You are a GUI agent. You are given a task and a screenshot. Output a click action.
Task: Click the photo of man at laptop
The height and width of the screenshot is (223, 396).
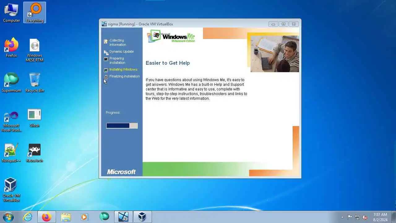[x=275, y=54]
